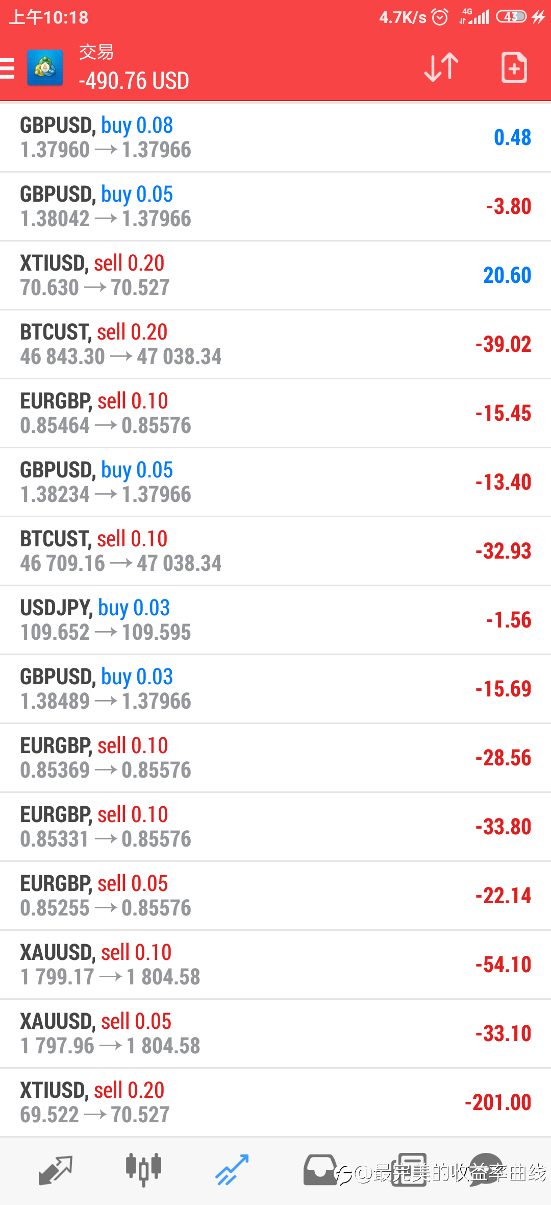Select the XAUUSD sell 0.10 position
This screenshot has width=551, height=1205.
click(x=275, y=965)
